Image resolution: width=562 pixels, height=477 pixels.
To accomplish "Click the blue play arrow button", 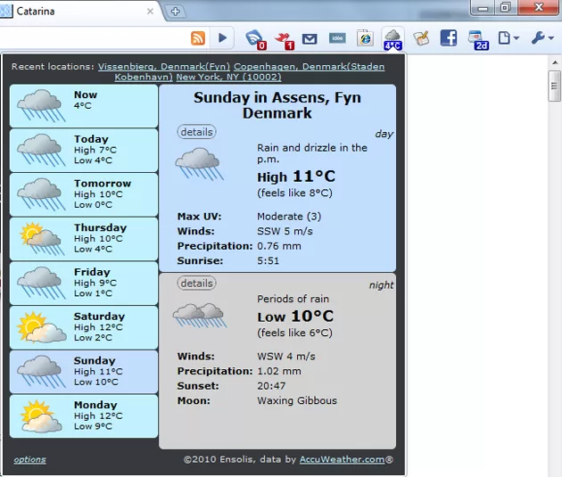I will 222,38.
